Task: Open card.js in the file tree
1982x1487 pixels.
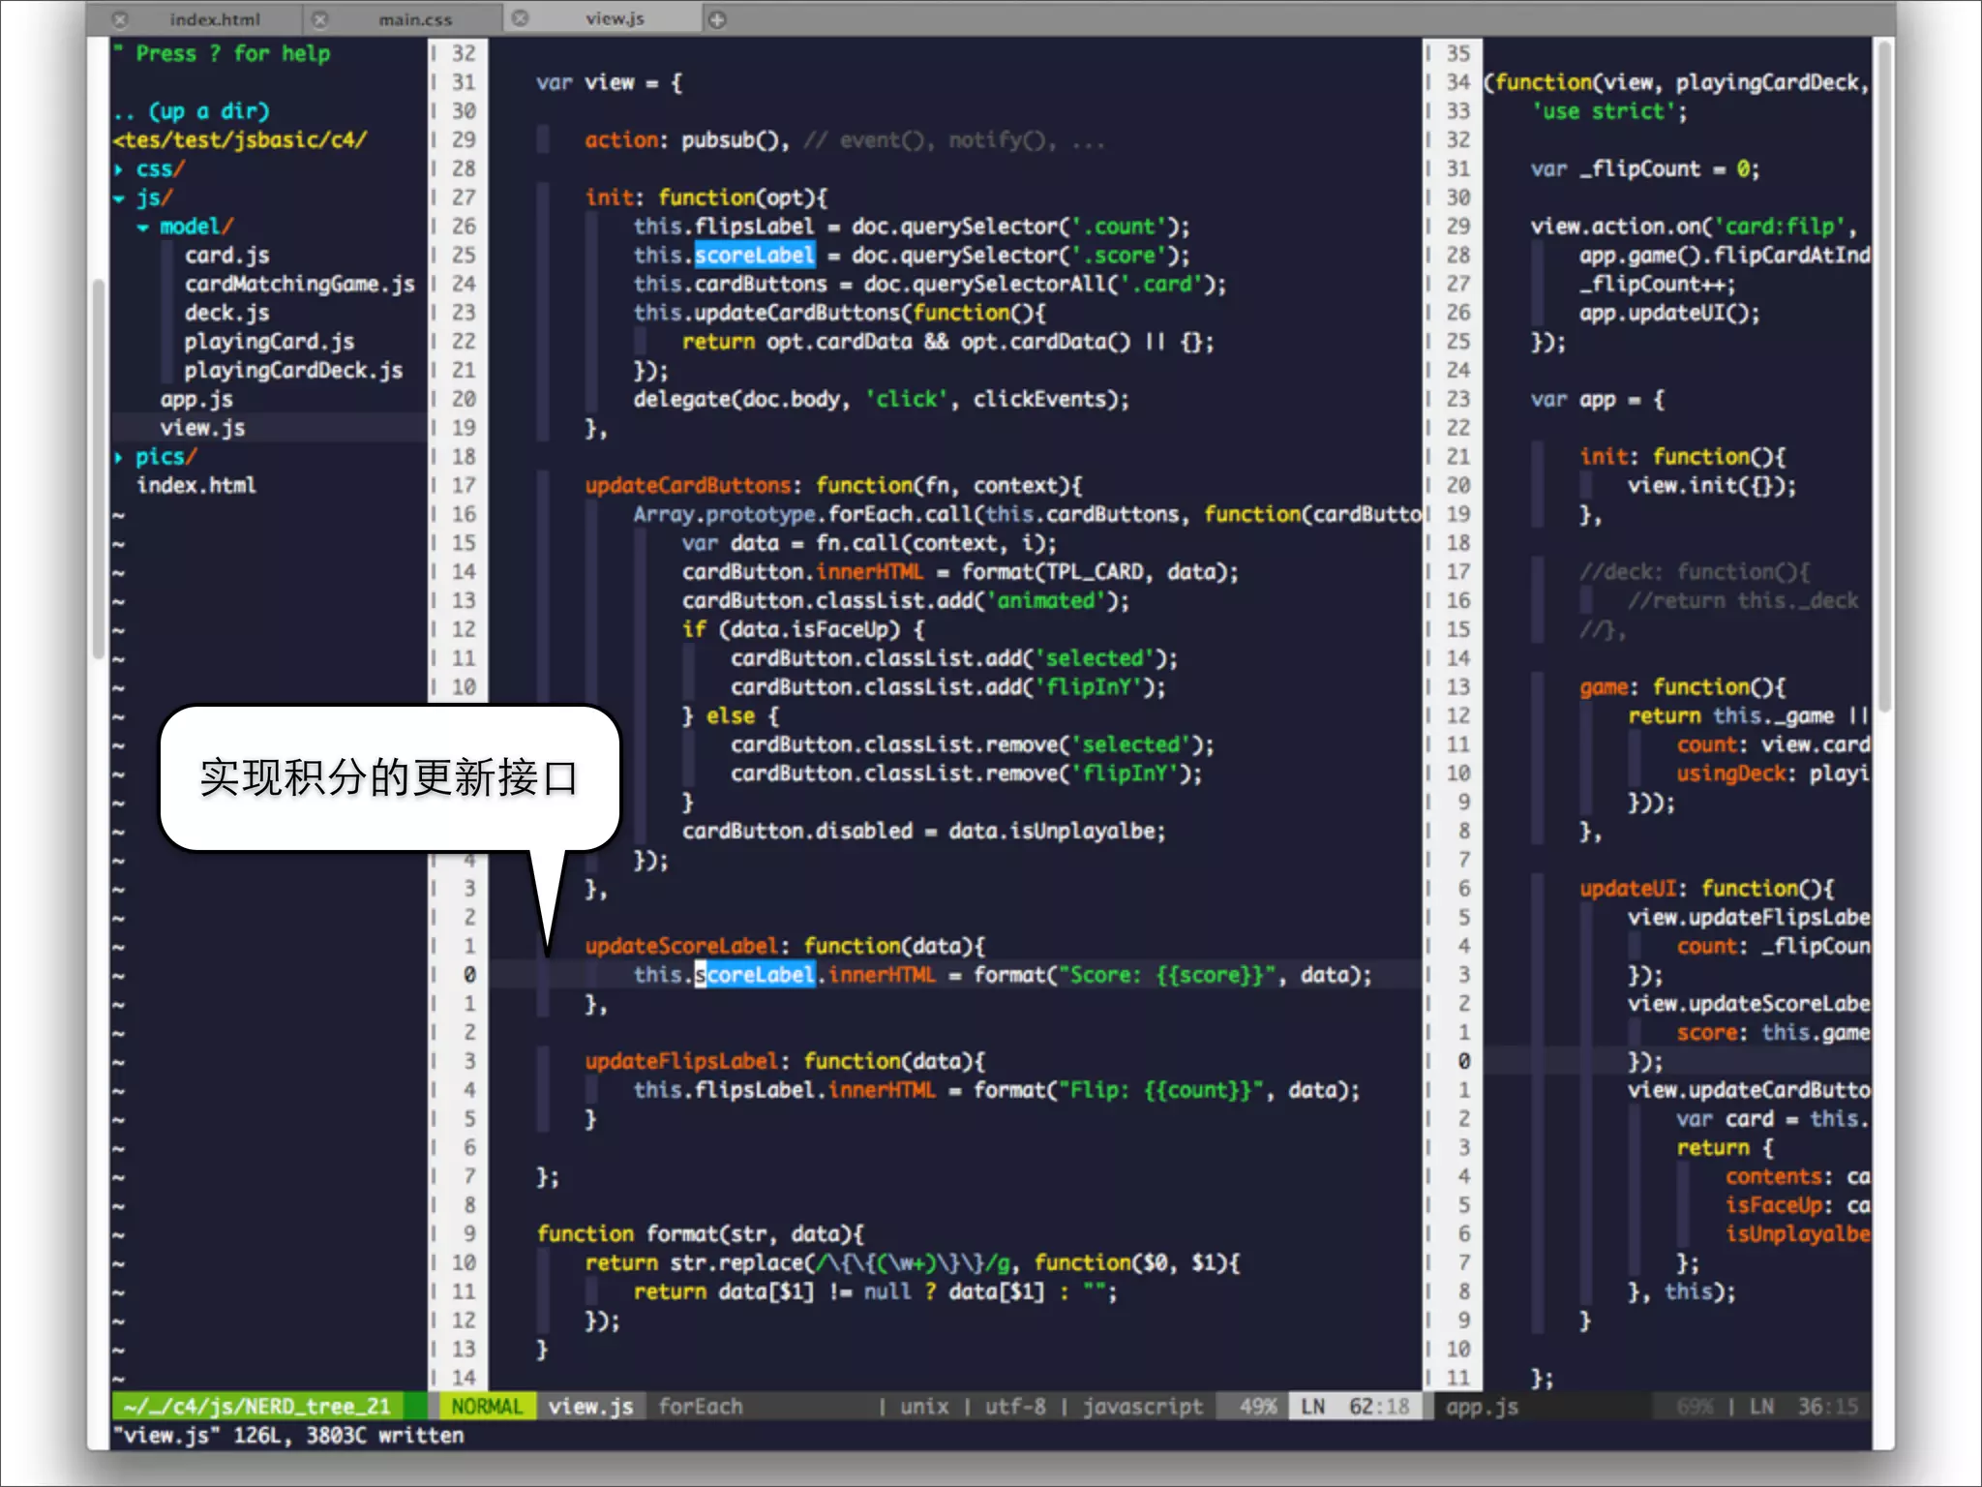Action: click(226, 256)
